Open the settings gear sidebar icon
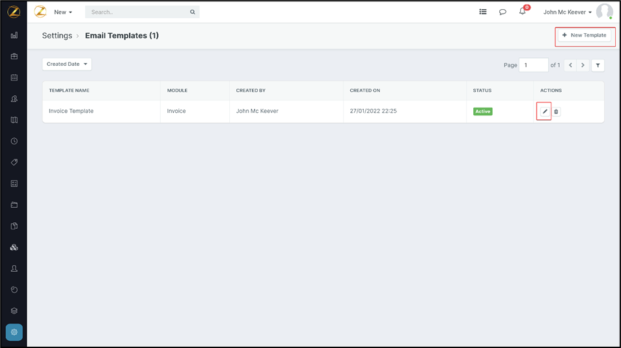Viewport: 621px width, 348px height. pyautogui.click(x=14, y=332)
